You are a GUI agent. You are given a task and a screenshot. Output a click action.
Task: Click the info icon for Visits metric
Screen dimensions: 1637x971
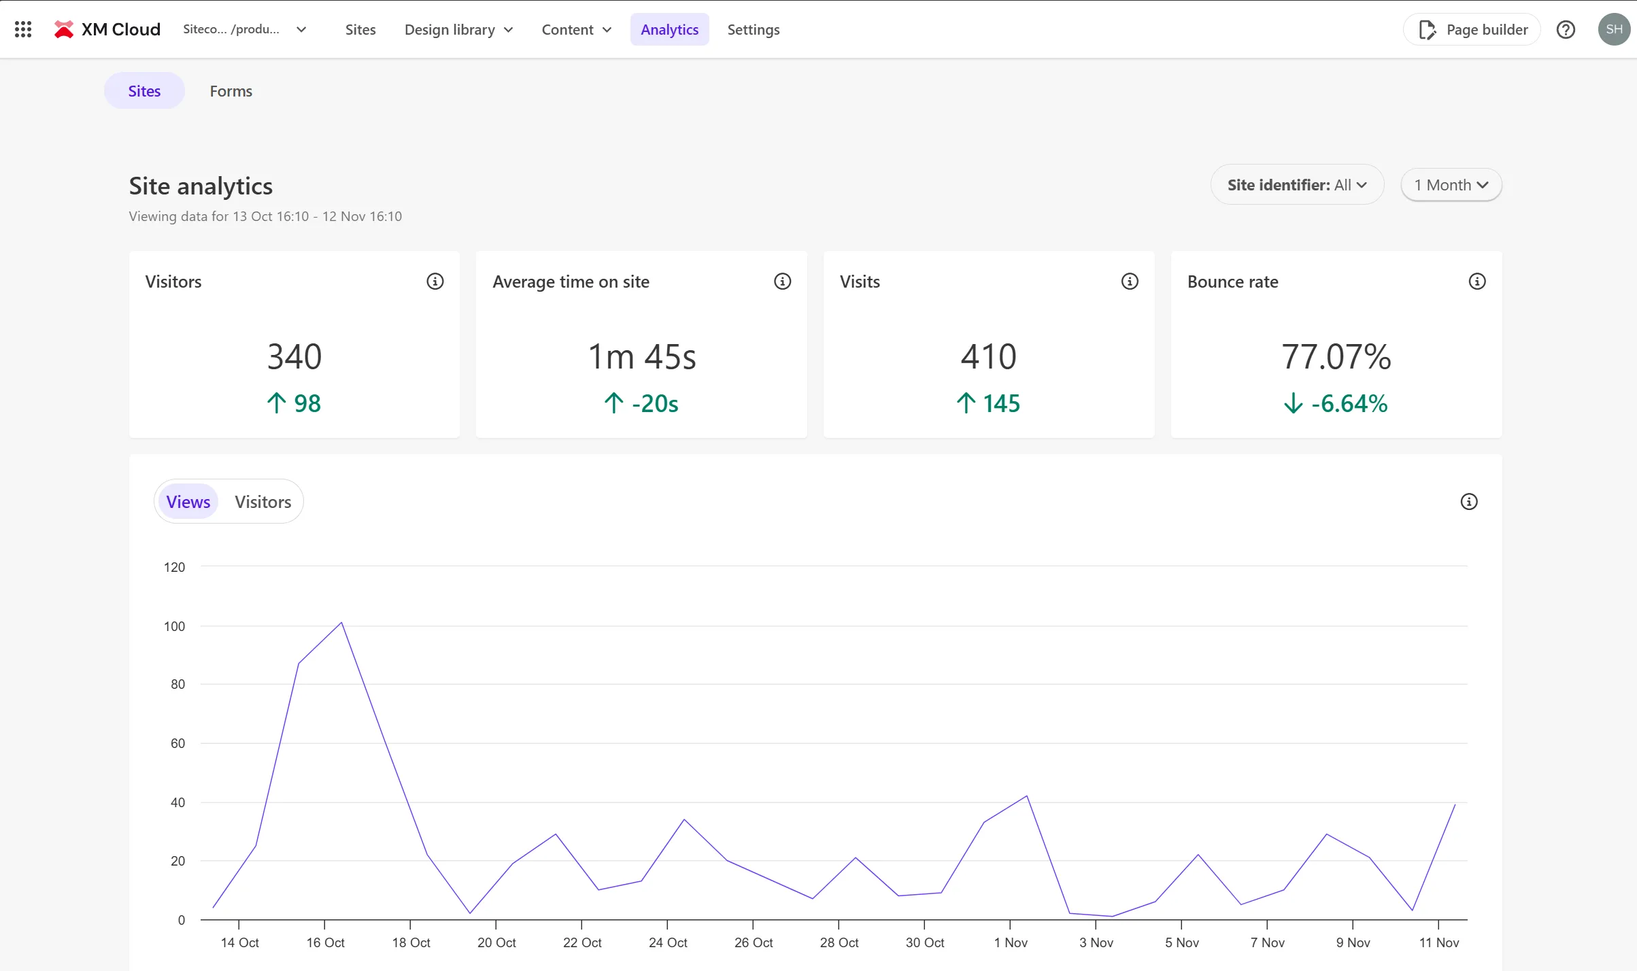1130,281
